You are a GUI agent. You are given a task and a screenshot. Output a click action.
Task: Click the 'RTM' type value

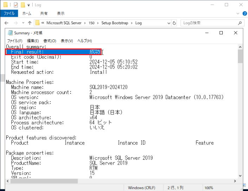[x=93, y=168]
